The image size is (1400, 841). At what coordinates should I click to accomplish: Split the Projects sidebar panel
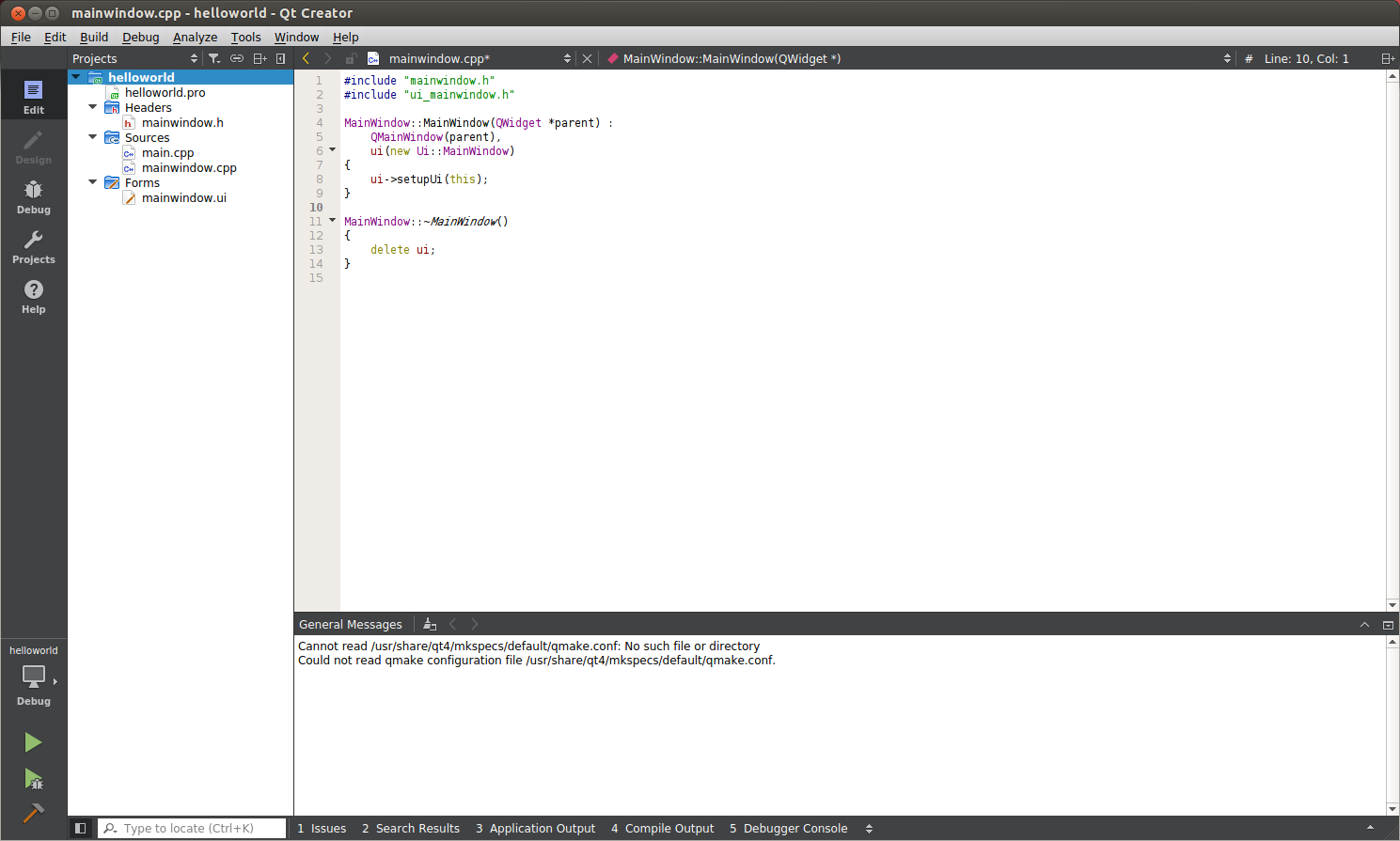coord(260,58)
